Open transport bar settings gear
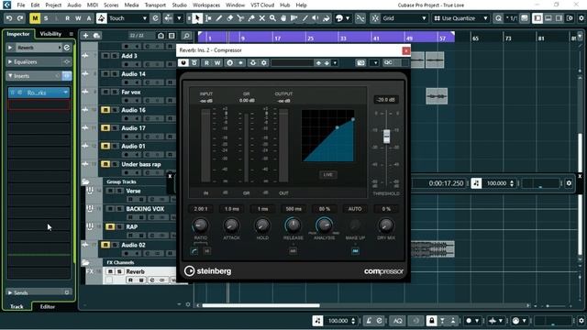Viewport: 587px width, 330px height. click(x=569, y=183)
